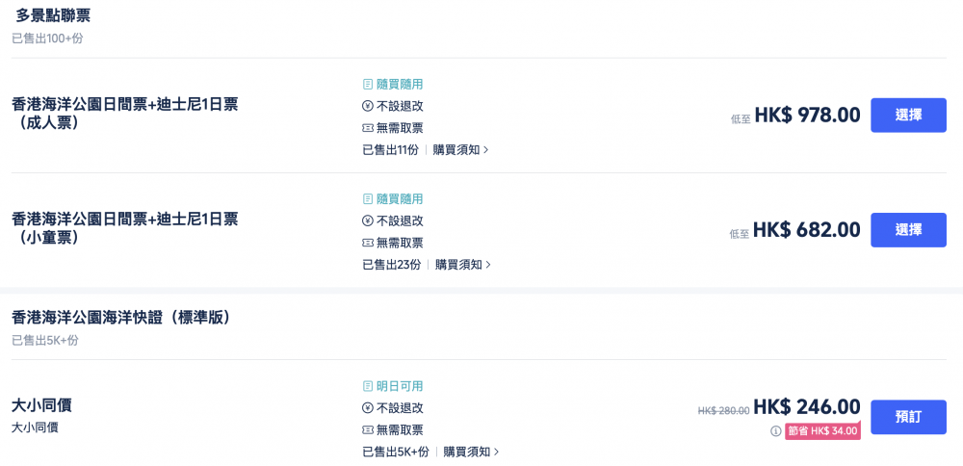Viewport: 963px width, 466px height.
Task: Click info icon beside 節省 HK$ 34.00
Action: (775, 431)
